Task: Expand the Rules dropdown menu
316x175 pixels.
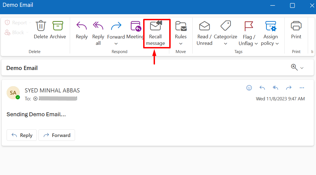Action: (x=181, y=44)
